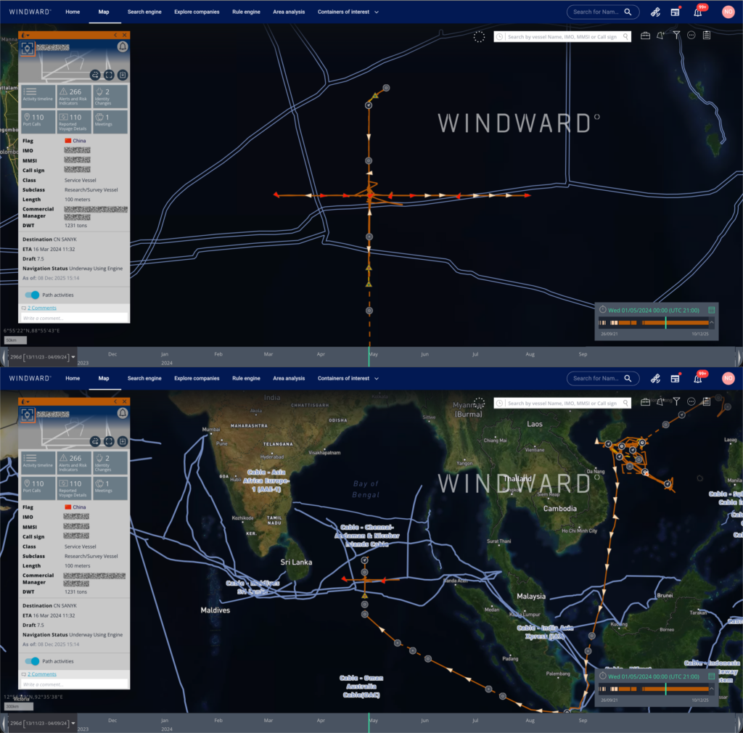Click route arrows icon in bottom vessel panel
743x733 pixels.
tap(95, 441)
